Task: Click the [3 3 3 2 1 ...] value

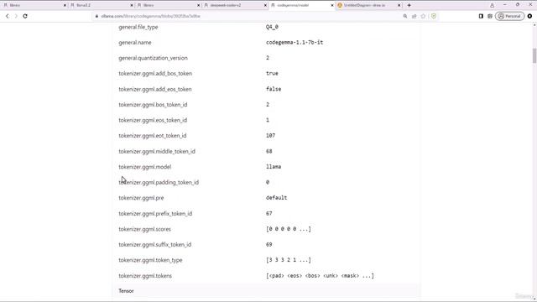Action: click(x=289, y=260)
